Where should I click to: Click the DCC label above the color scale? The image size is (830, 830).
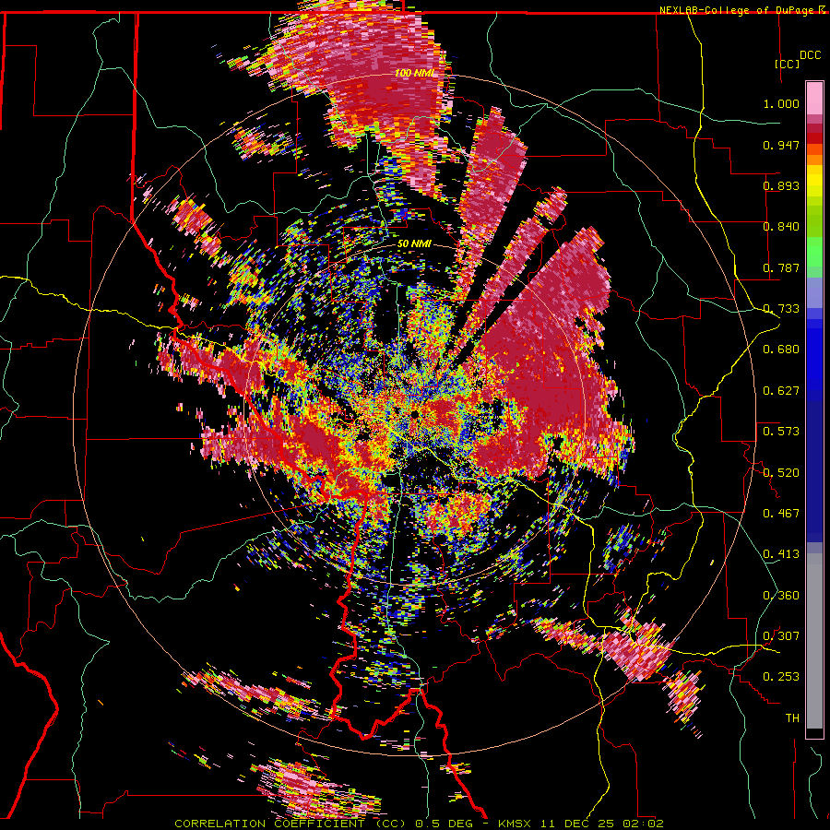point(810,55)
